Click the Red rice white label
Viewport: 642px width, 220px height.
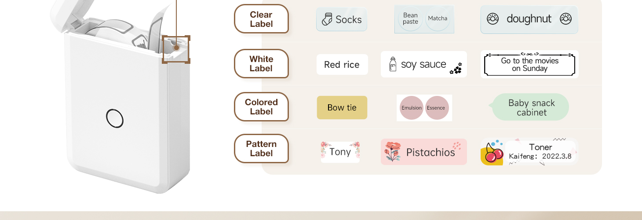pos(342,65)
